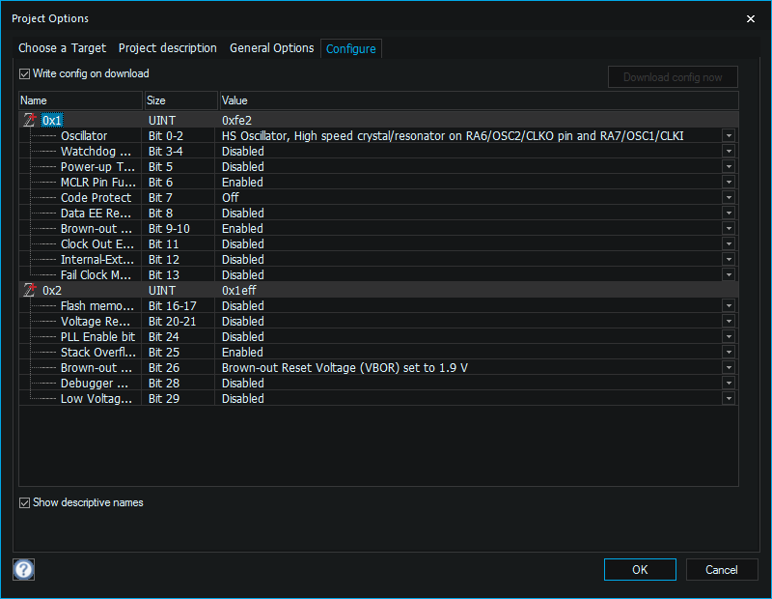Click the 0xfe2 value cell

click(x=236, y=121)
